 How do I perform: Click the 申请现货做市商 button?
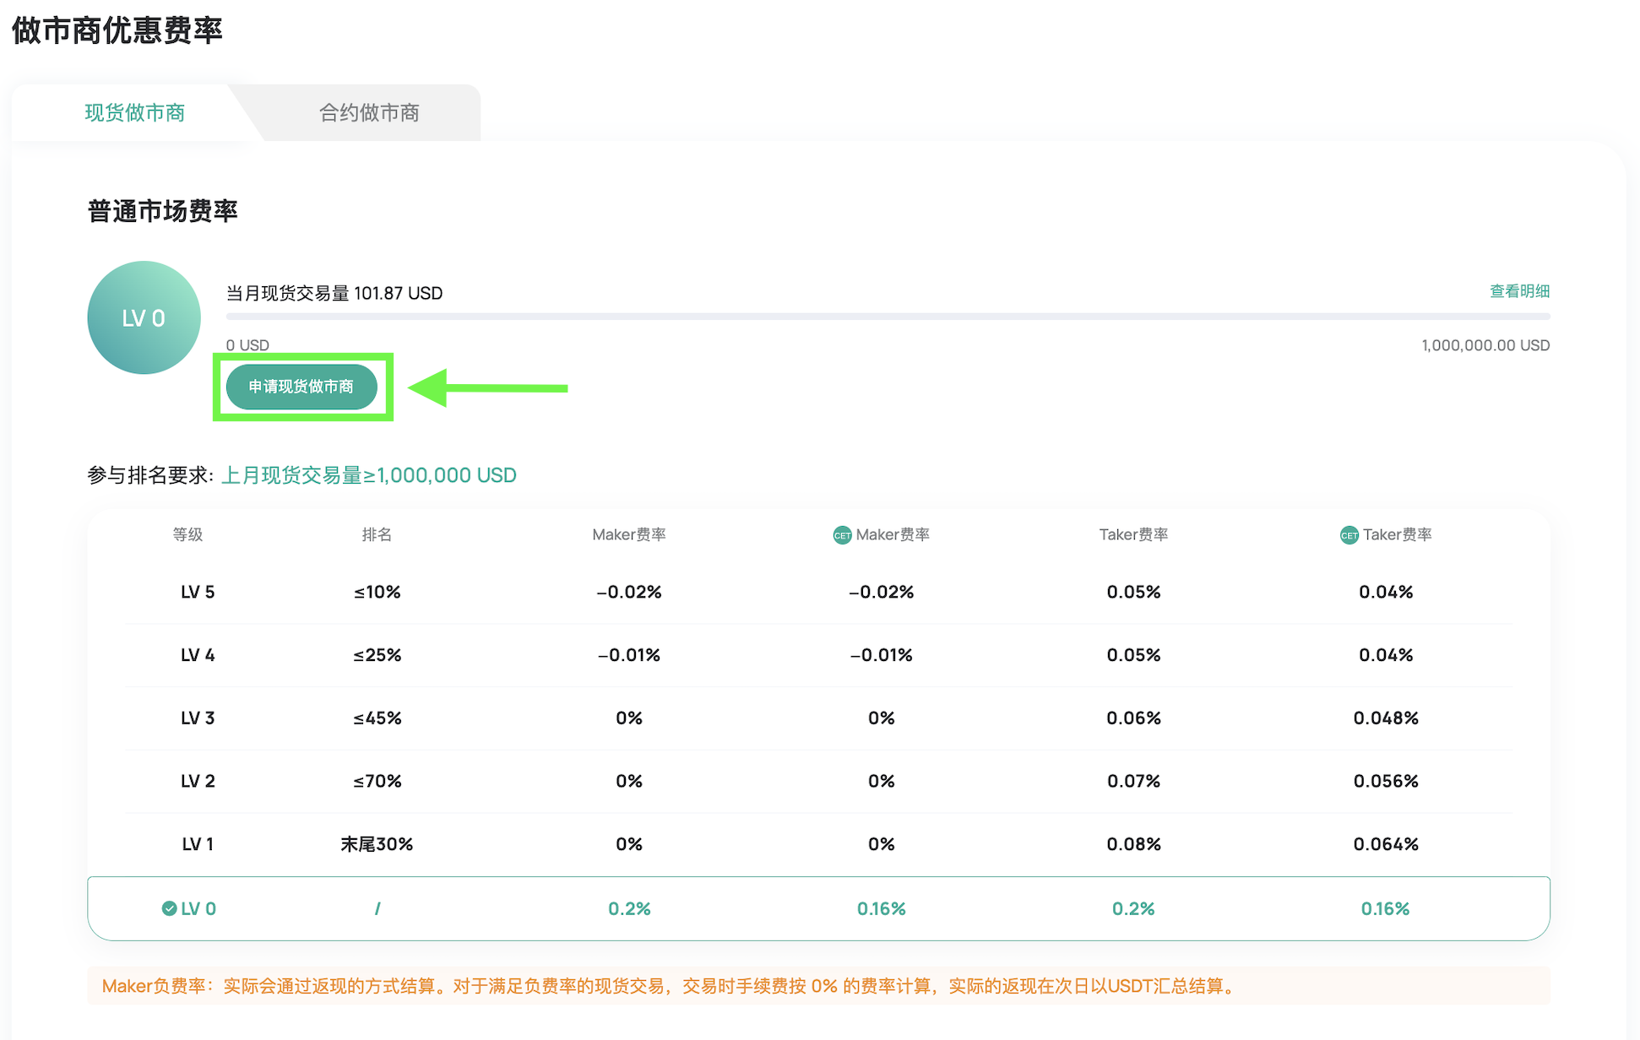coord(301,387)
